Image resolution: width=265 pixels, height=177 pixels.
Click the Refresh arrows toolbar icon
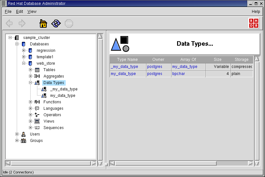pos(56,23)
